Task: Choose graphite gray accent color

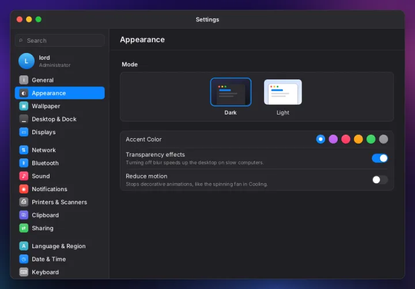Action: [383, 139]
